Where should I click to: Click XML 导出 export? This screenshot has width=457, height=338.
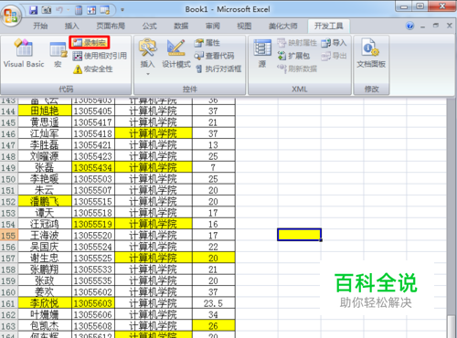tap(334, 56)
